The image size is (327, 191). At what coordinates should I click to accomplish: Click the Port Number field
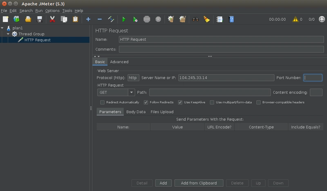[x=313, y=78]
